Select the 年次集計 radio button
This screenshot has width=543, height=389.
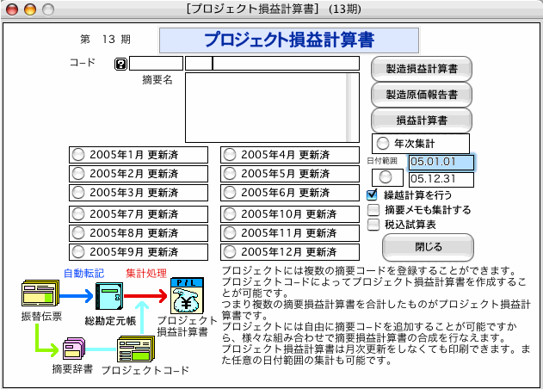pos(383,143)
